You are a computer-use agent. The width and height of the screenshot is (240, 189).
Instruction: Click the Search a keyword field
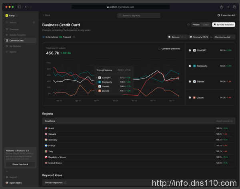tap(139, 15)
